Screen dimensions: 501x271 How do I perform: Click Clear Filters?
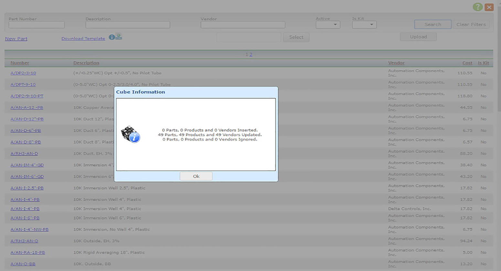coord(471,24)
